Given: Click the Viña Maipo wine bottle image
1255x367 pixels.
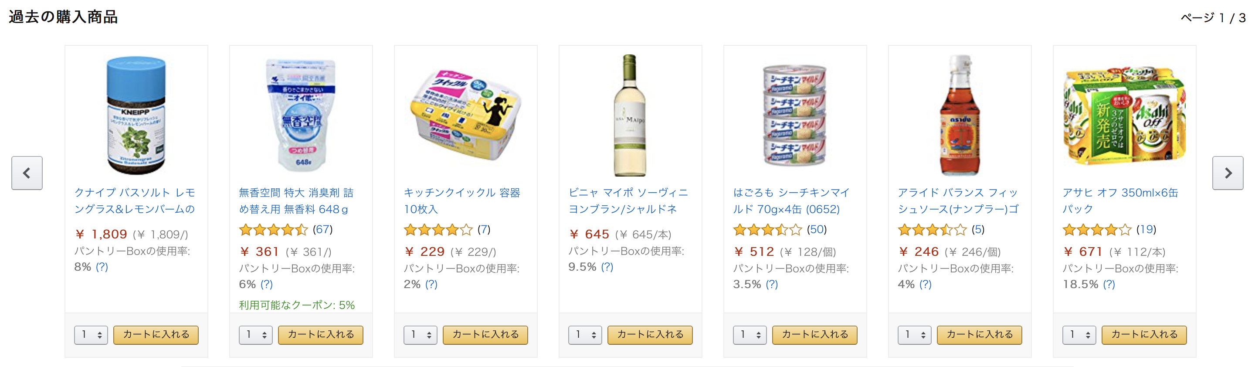Looking at the screenshot, I should 630,116.
